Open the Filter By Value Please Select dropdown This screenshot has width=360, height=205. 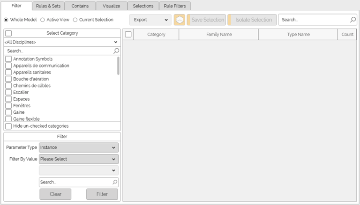79,159
